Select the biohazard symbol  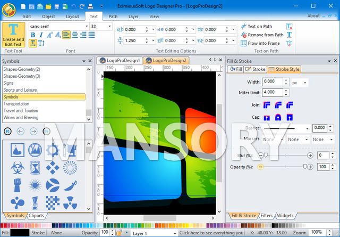click(x=18, y=167)
